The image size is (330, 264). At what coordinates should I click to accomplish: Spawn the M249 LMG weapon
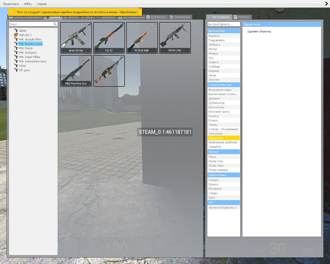click(175, 38)
